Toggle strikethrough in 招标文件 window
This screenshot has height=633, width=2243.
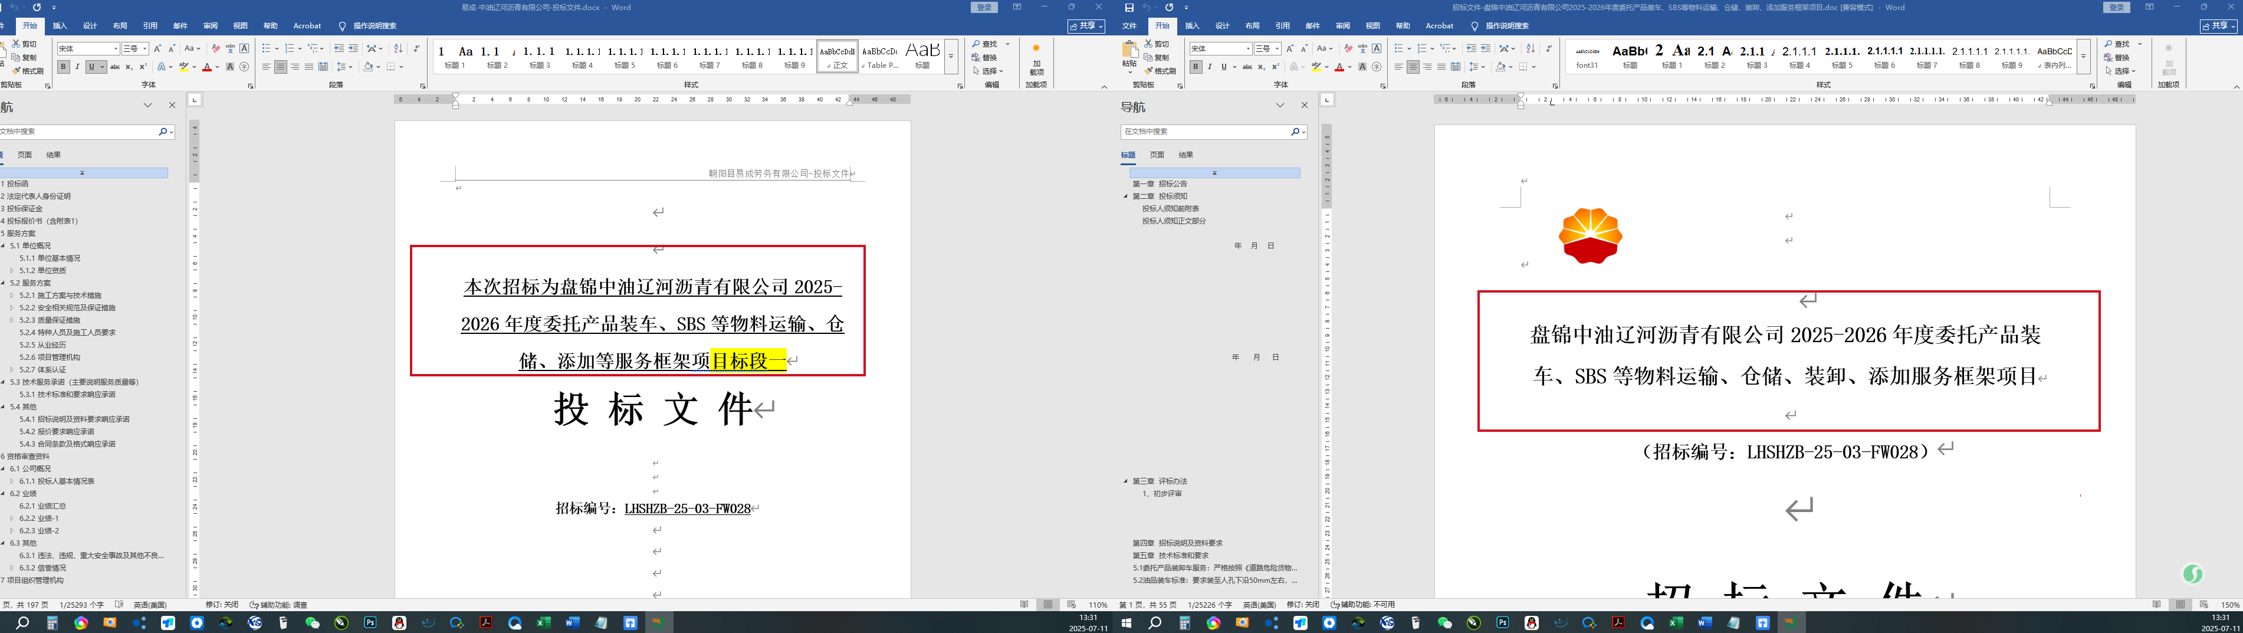1248,67
